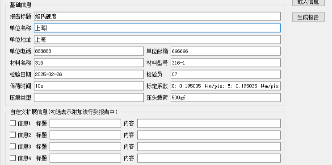The image size is (332, 165).
Task: Check the 信息3 checkbox
Action: click(x=13, y=146)
